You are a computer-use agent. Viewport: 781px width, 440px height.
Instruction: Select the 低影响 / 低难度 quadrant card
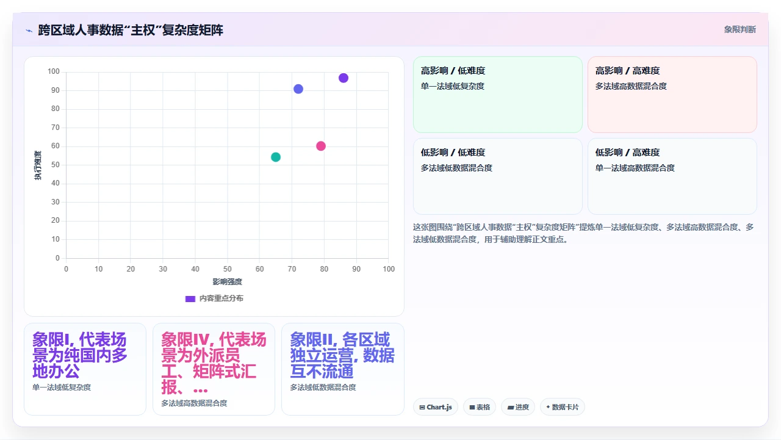pyautogui.click(x=498, y=176)
